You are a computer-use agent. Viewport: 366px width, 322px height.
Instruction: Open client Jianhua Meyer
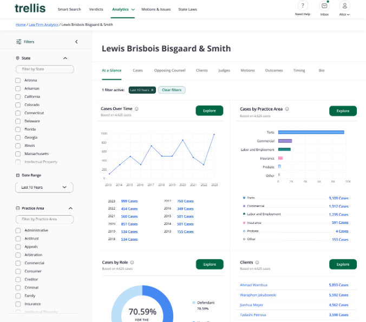point(251,305)
